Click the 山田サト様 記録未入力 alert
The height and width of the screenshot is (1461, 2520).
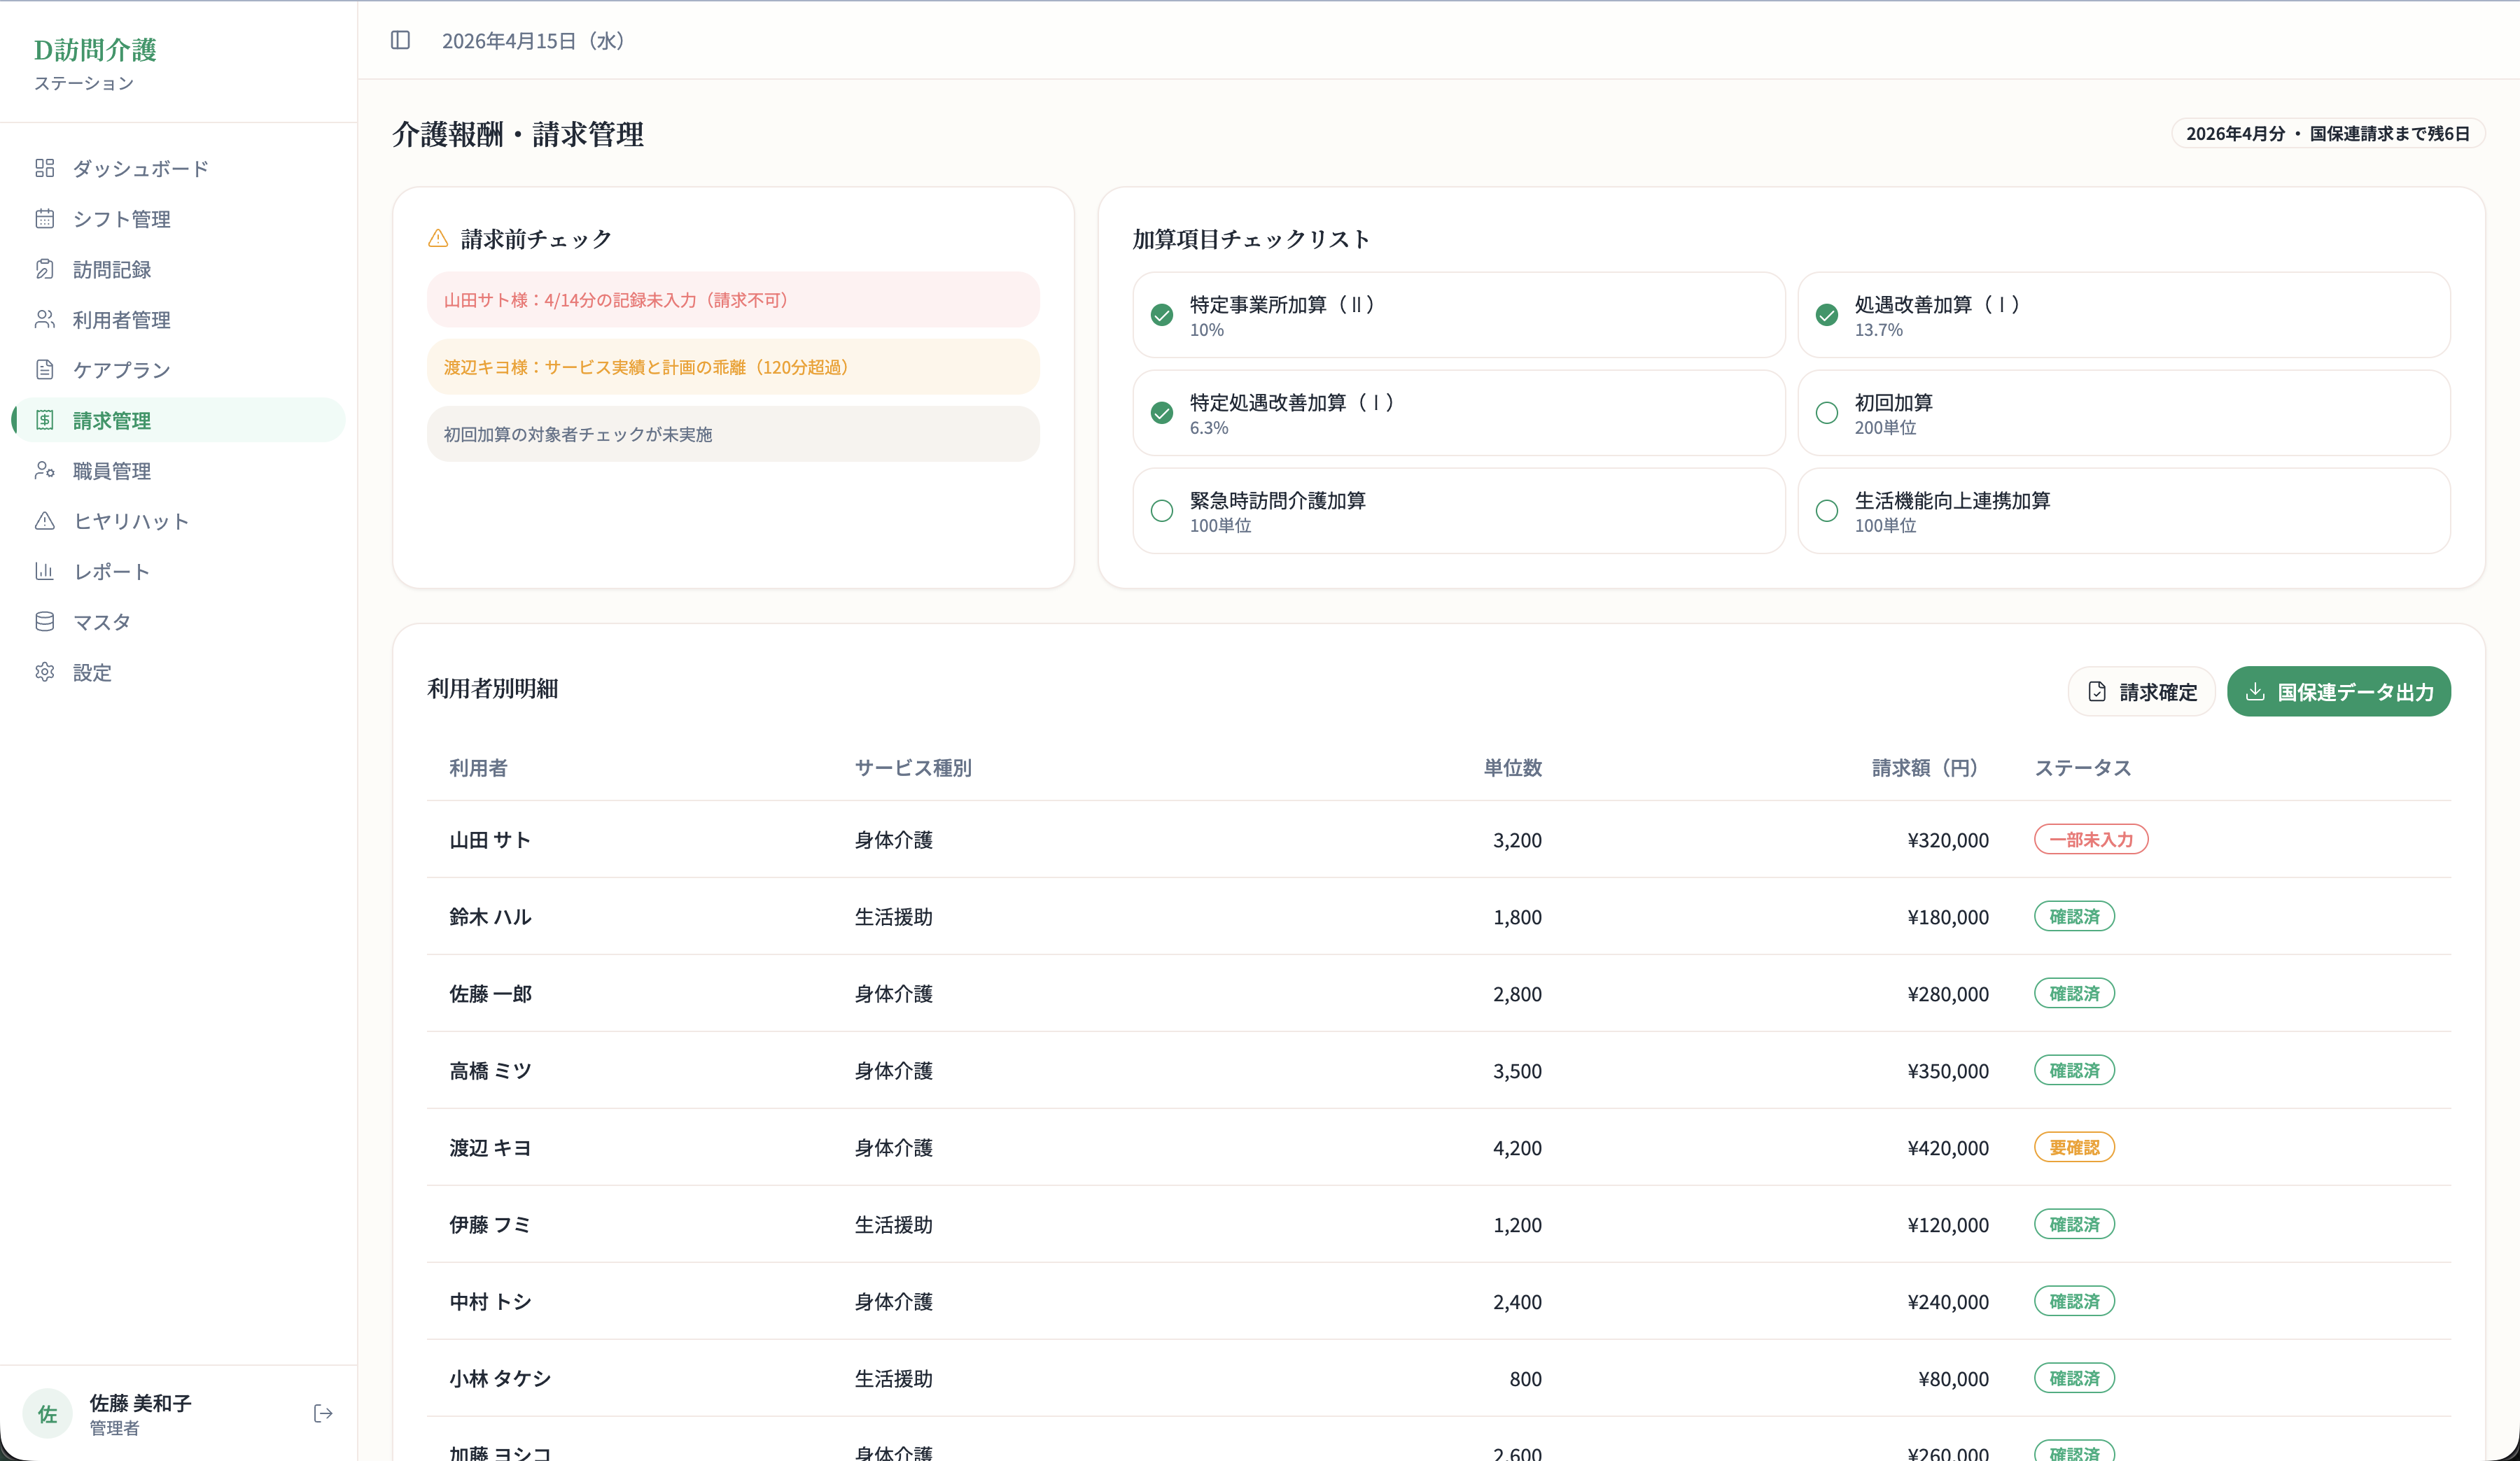733,299
